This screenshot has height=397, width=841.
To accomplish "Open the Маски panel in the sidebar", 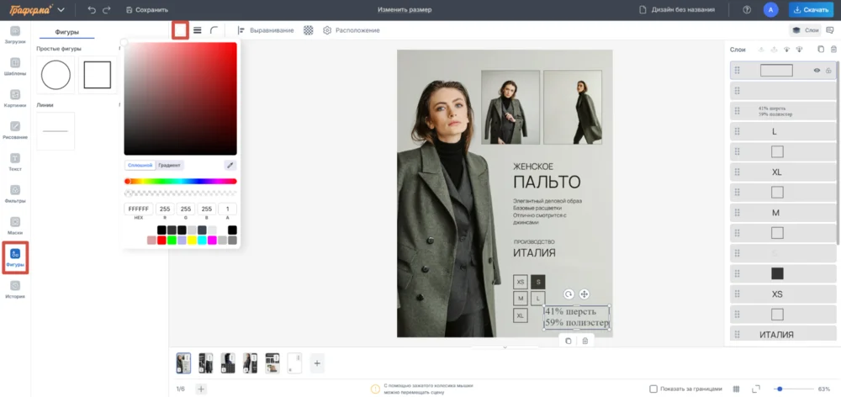I will pos(15,224).
